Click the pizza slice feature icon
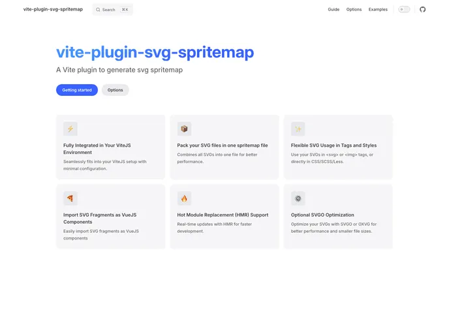Viewport: 449px width, 334px height. click(x=70, y=198)
